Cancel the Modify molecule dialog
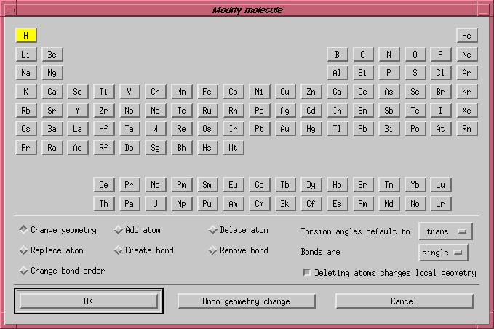Screen dimensions: 494x329 [404, 301]
